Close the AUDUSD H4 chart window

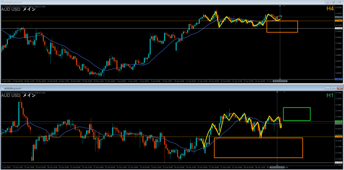[x=340, y=2]
